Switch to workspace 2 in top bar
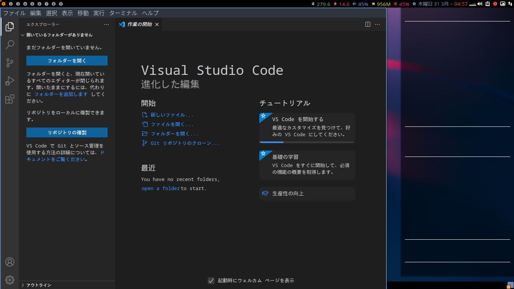 point(11,4)
